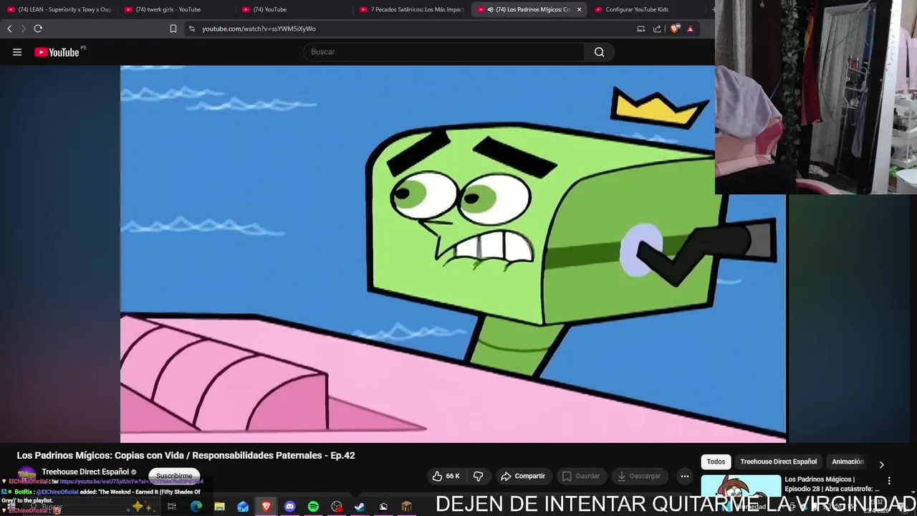Open the YouTube hamburger guide menu

click(17, 52)
